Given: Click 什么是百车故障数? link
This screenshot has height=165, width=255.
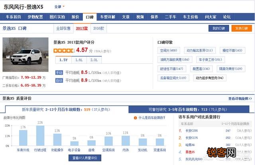Looking at the screenshot, I should (x=152, y=118).
